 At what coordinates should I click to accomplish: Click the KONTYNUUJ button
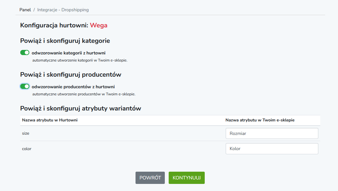pos(187,178)
